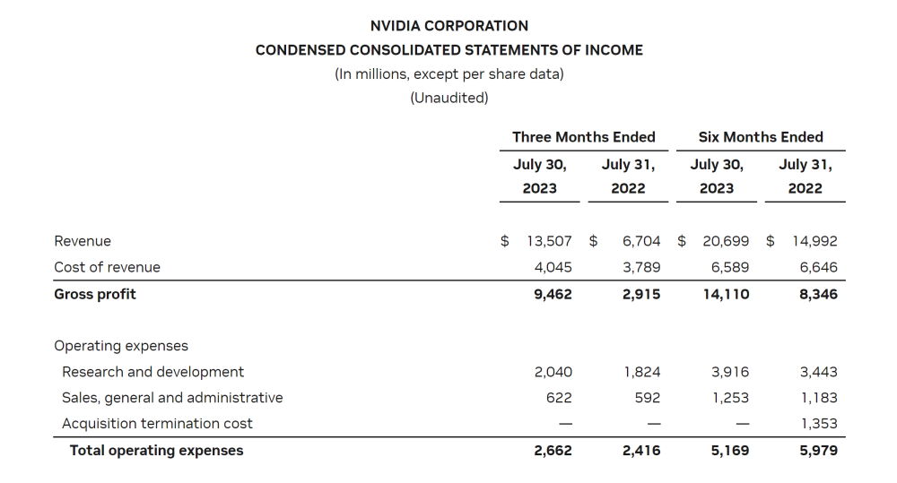Select the Total operating expenses label
The height and width of the screenshot is (483, 897).
(156, 451)
